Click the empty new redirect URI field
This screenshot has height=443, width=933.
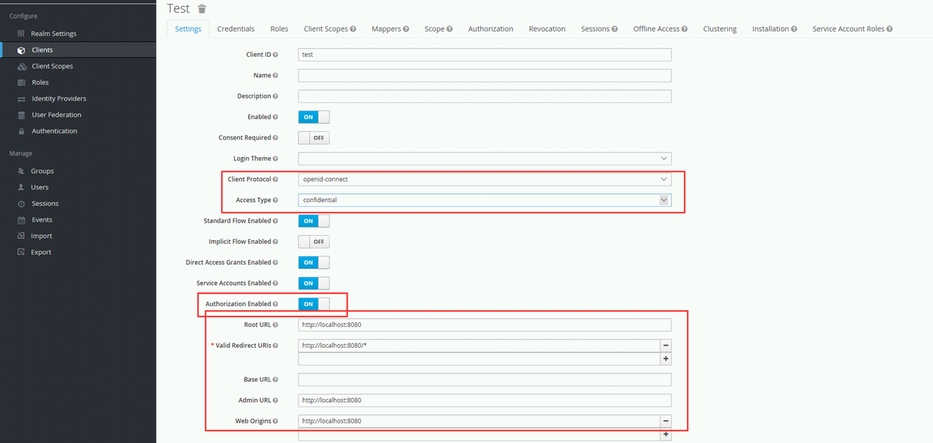coord(479,359)
